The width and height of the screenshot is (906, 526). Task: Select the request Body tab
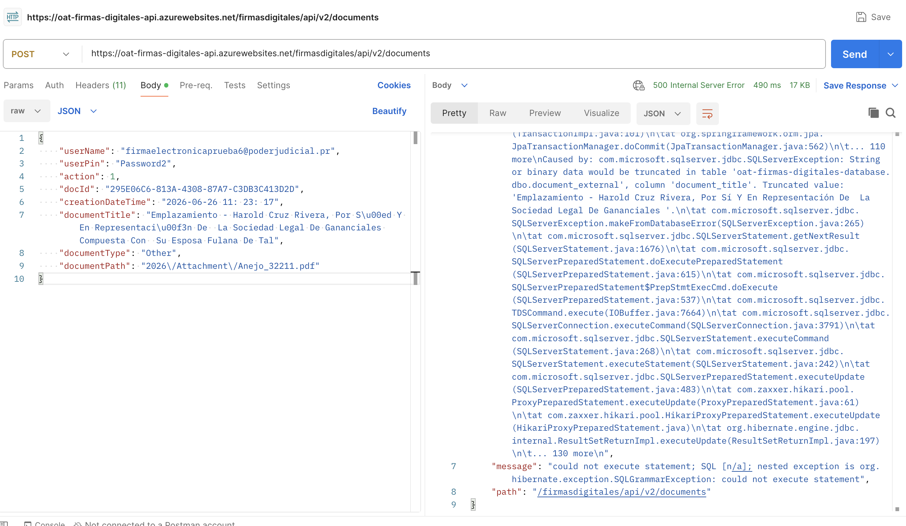(x=154, y=85)
